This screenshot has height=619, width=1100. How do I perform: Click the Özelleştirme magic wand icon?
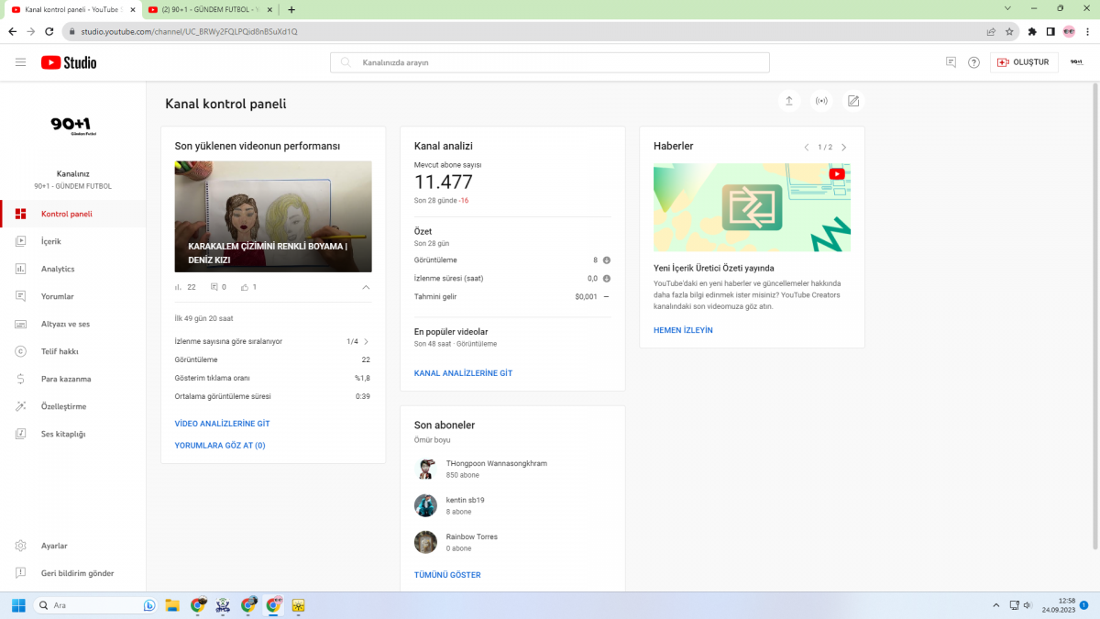[20, 406]
